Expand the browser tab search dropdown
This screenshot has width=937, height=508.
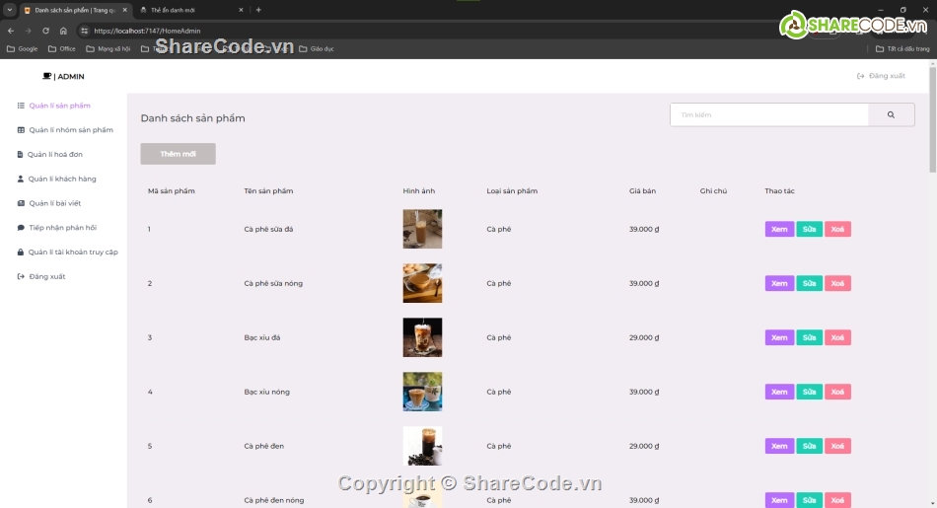click(x=9, y=10)
